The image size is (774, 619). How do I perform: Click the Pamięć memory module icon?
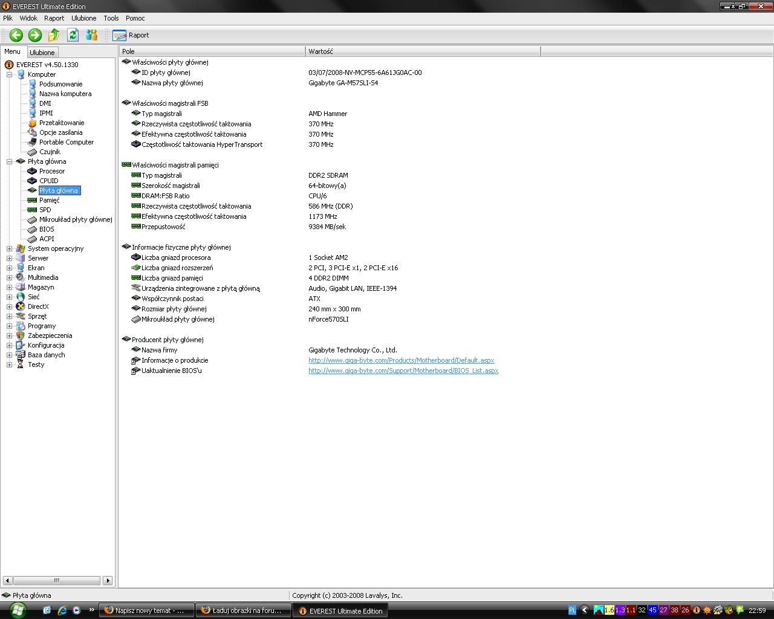point(32,200)
